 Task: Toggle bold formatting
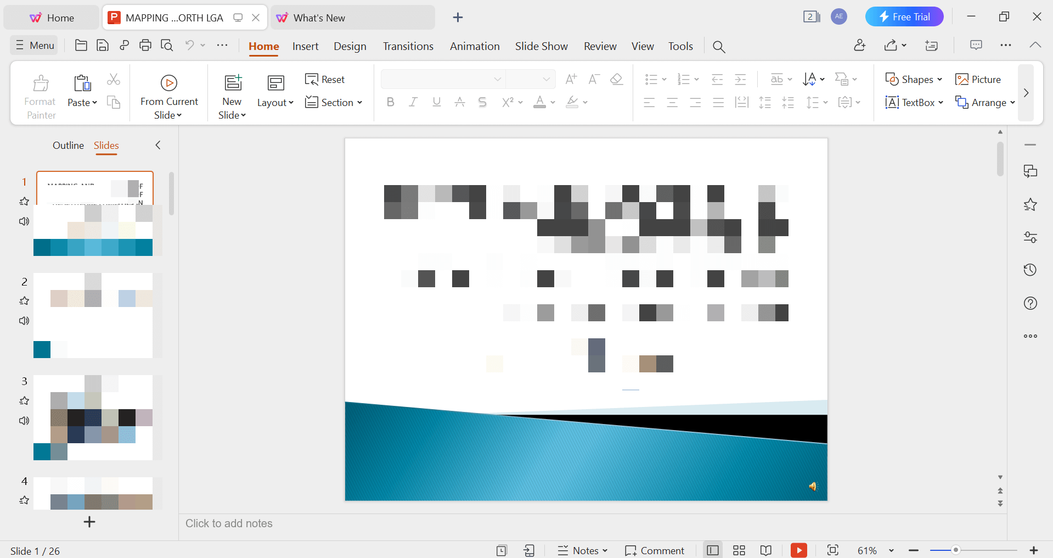390,102
